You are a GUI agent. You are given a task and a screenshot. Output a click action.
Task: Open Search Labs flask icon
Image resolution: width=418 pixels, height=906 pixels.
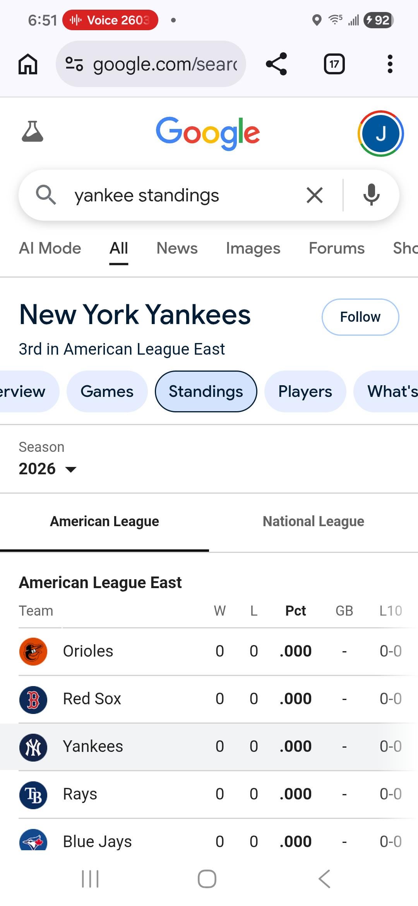click(33, 132)
